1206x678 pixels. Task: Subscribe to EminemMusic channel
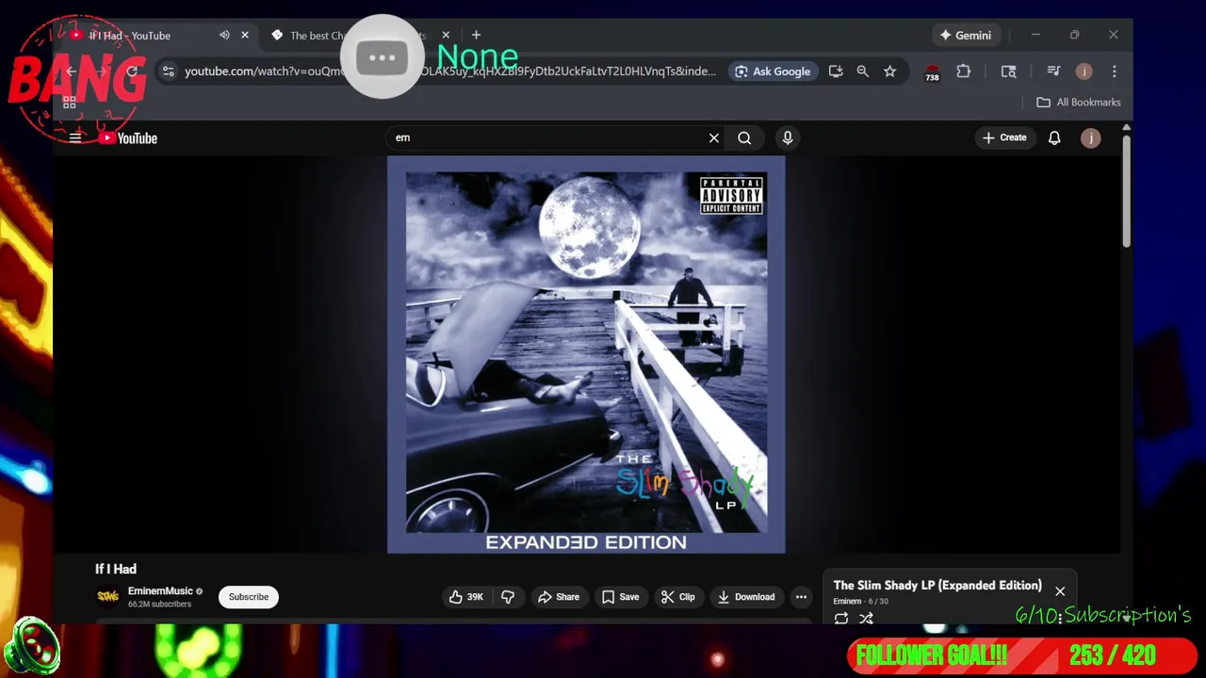[249, 597]
